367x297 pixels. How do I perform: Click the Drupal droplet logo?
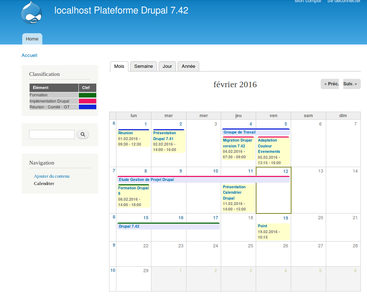[32, 12]
